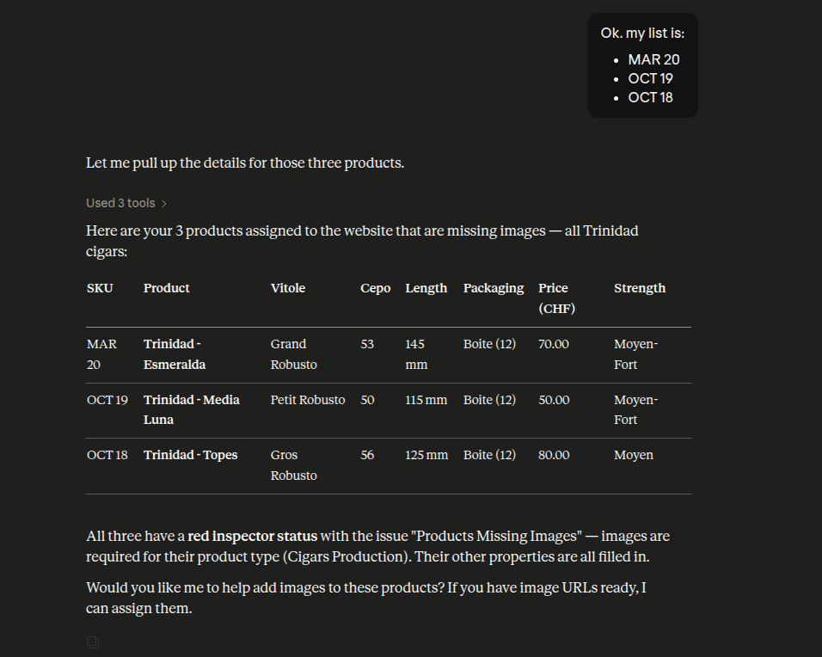Screen dimensions: 822x657
Task: Click the OCT 19 bullet in the user message
Action: tap(650, 78)
